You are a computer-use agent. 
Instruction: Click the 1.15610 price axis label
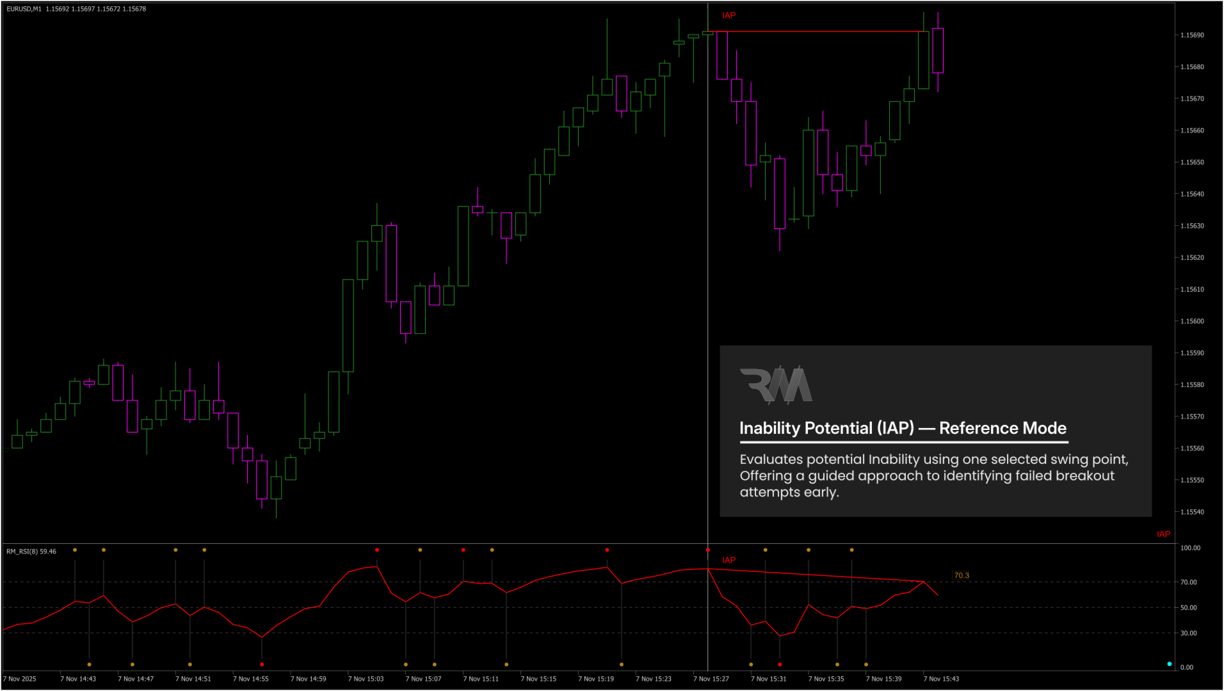1192,290
